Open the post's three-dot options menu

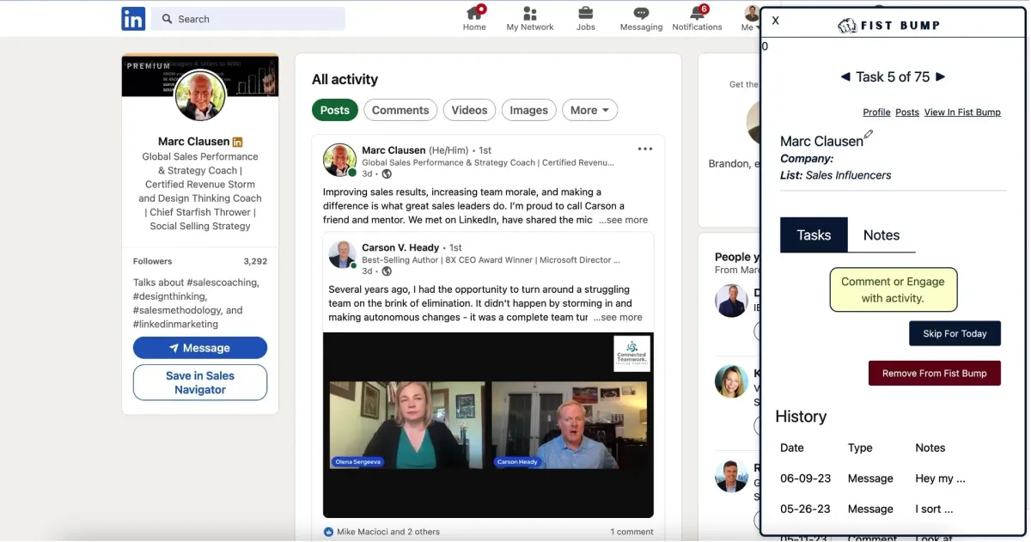click(x=645, y=149)
